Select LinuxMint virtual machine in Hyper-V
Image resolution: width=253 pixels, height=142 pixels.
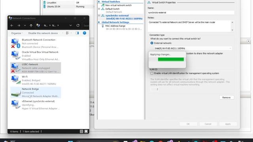pyautogui.click(x=51, y=3)
